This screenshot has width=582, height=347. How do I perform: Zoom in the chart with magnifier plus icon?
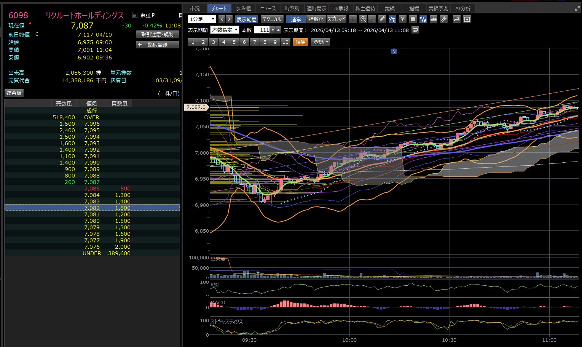coord(363,19)
